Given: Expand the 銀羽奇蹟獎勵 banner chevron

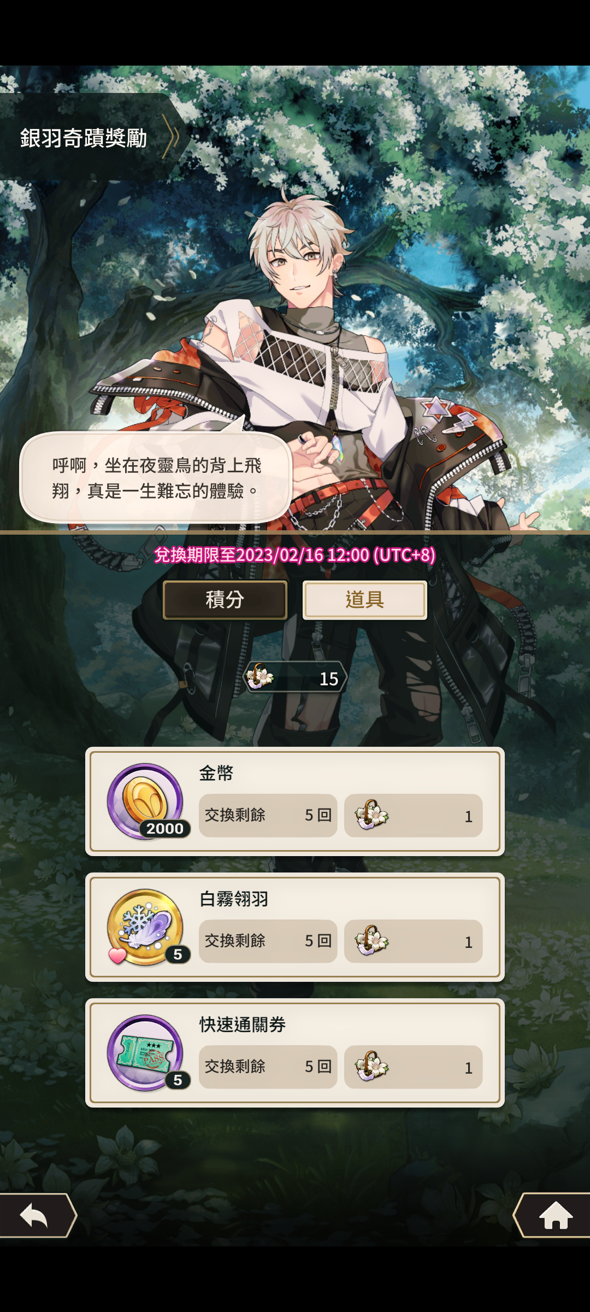Looking at the screenshot, I should pyautogui.click(x=172, y=137).
